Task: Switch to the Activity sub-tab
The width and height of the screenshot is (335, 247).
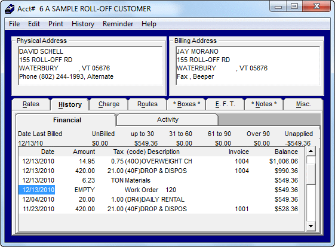Action: (168, 119)
